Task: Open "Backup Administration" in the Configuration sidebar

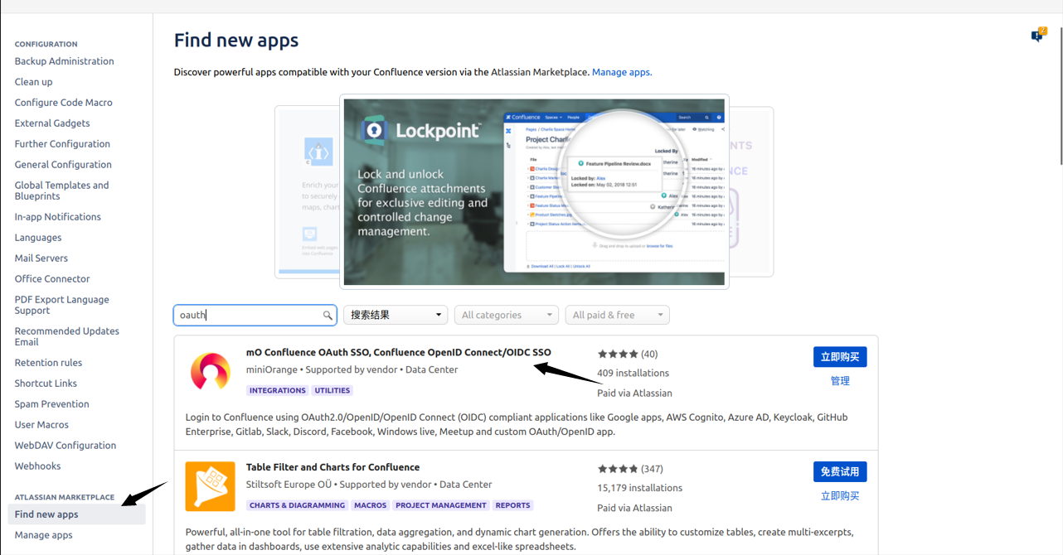Action: coord(64,60)
